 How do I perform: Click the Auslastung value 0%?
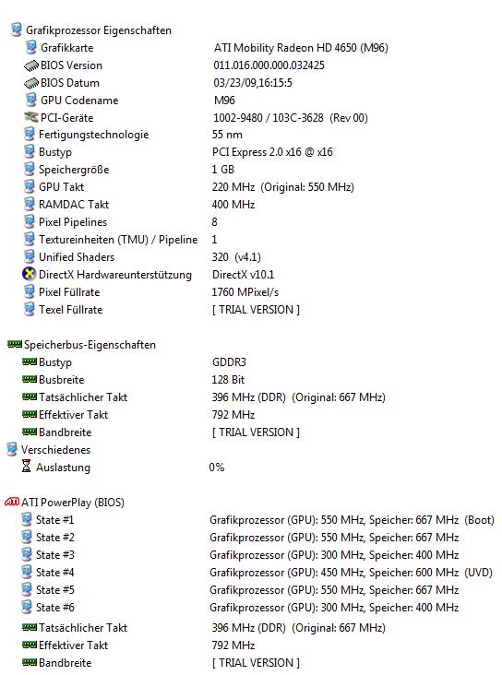[x=216, y=468]
